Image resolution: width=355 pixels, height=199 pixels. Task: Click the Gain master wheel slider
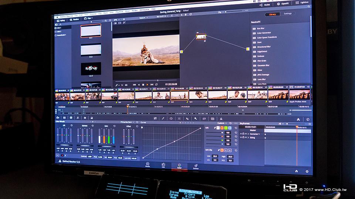(106, 146)
